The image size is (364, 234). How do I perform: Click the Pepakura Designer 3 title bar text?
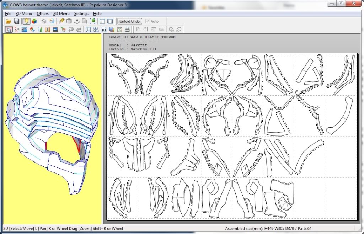pyautogui.click(x=68, y=5)
